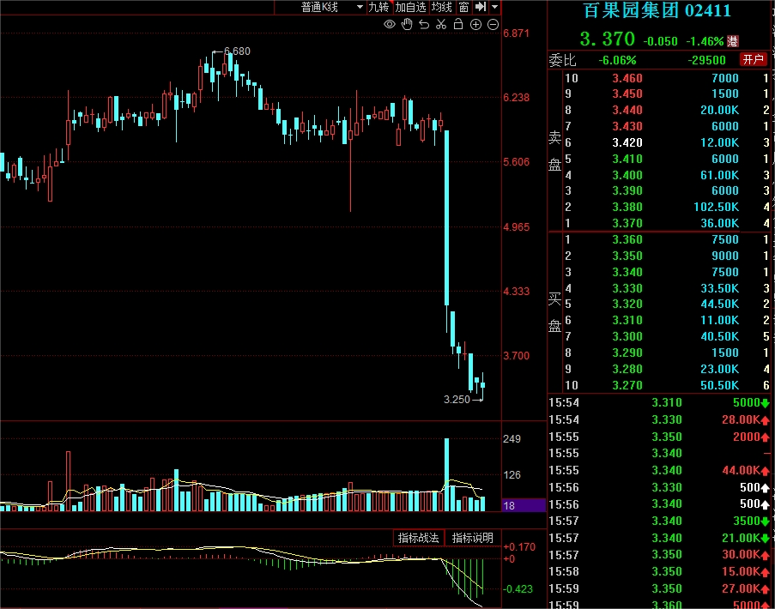Click the long cyan crash candlestick
Screen dimensions: 775x609
447,218
